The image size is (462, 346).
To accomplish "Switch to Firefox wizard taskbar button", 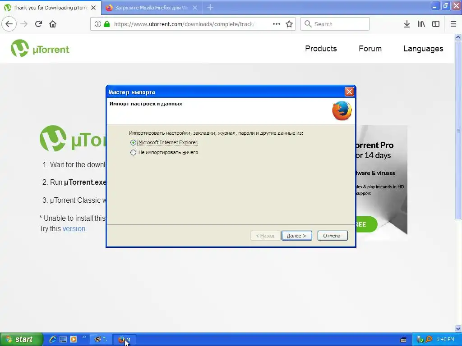I will pyautogui.click(x=125, y=340).
